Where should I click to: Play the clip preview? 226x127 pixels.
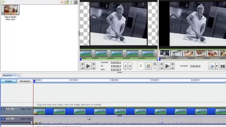click(88, 66)
